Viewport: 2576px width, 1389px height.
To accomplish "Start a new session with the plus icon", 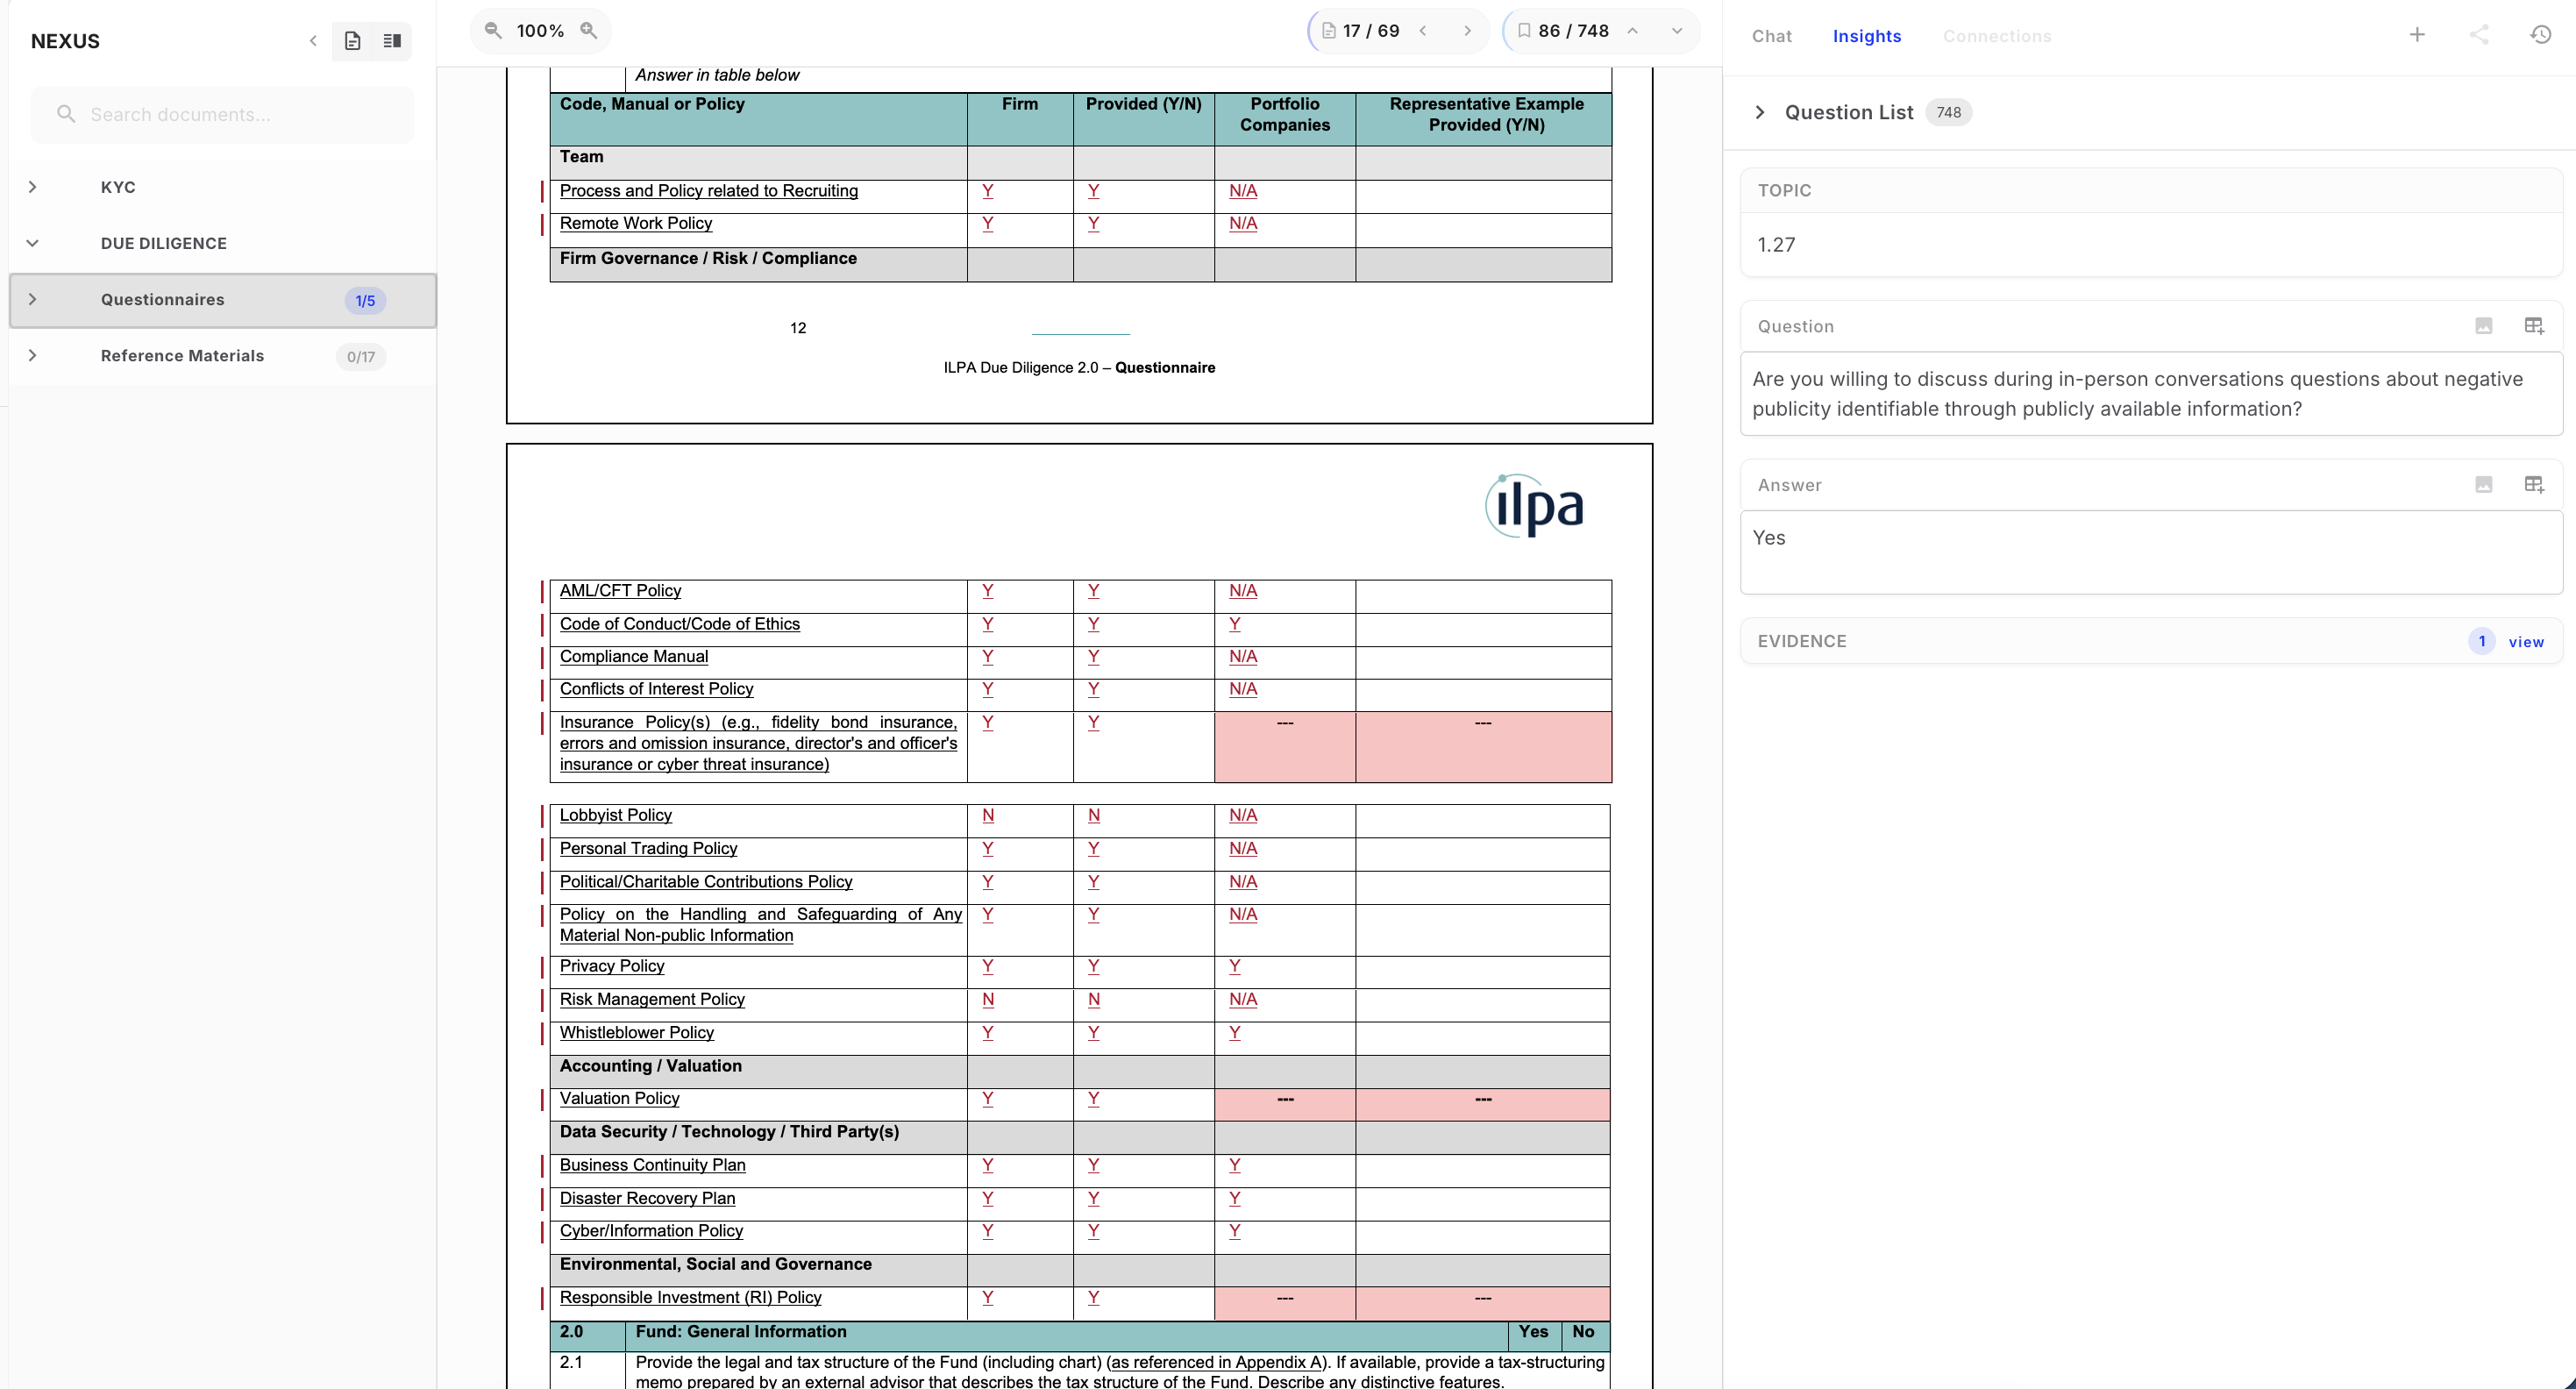I will click(x=2418, y=35).
